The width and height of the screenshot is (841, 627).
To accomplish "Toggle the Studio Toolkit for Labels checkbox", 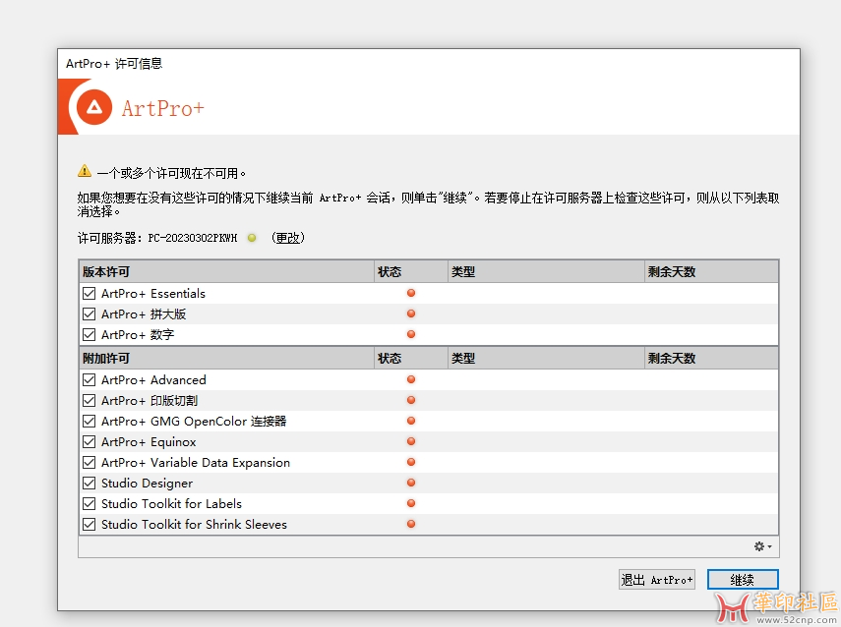I will [x=90, y=504].
